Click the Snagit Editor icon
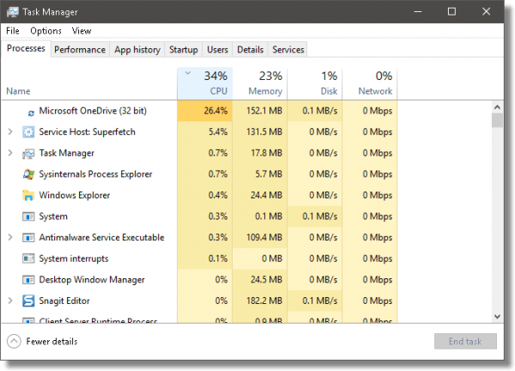This screenshot has width=515, height=371. 28,301
